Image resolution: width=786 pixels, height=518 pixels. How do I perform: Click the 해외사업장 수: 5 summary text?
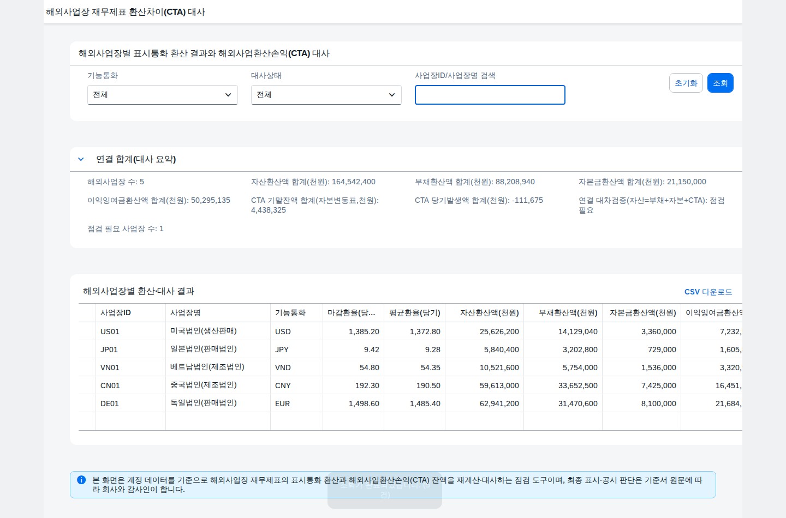pos(116,182)
